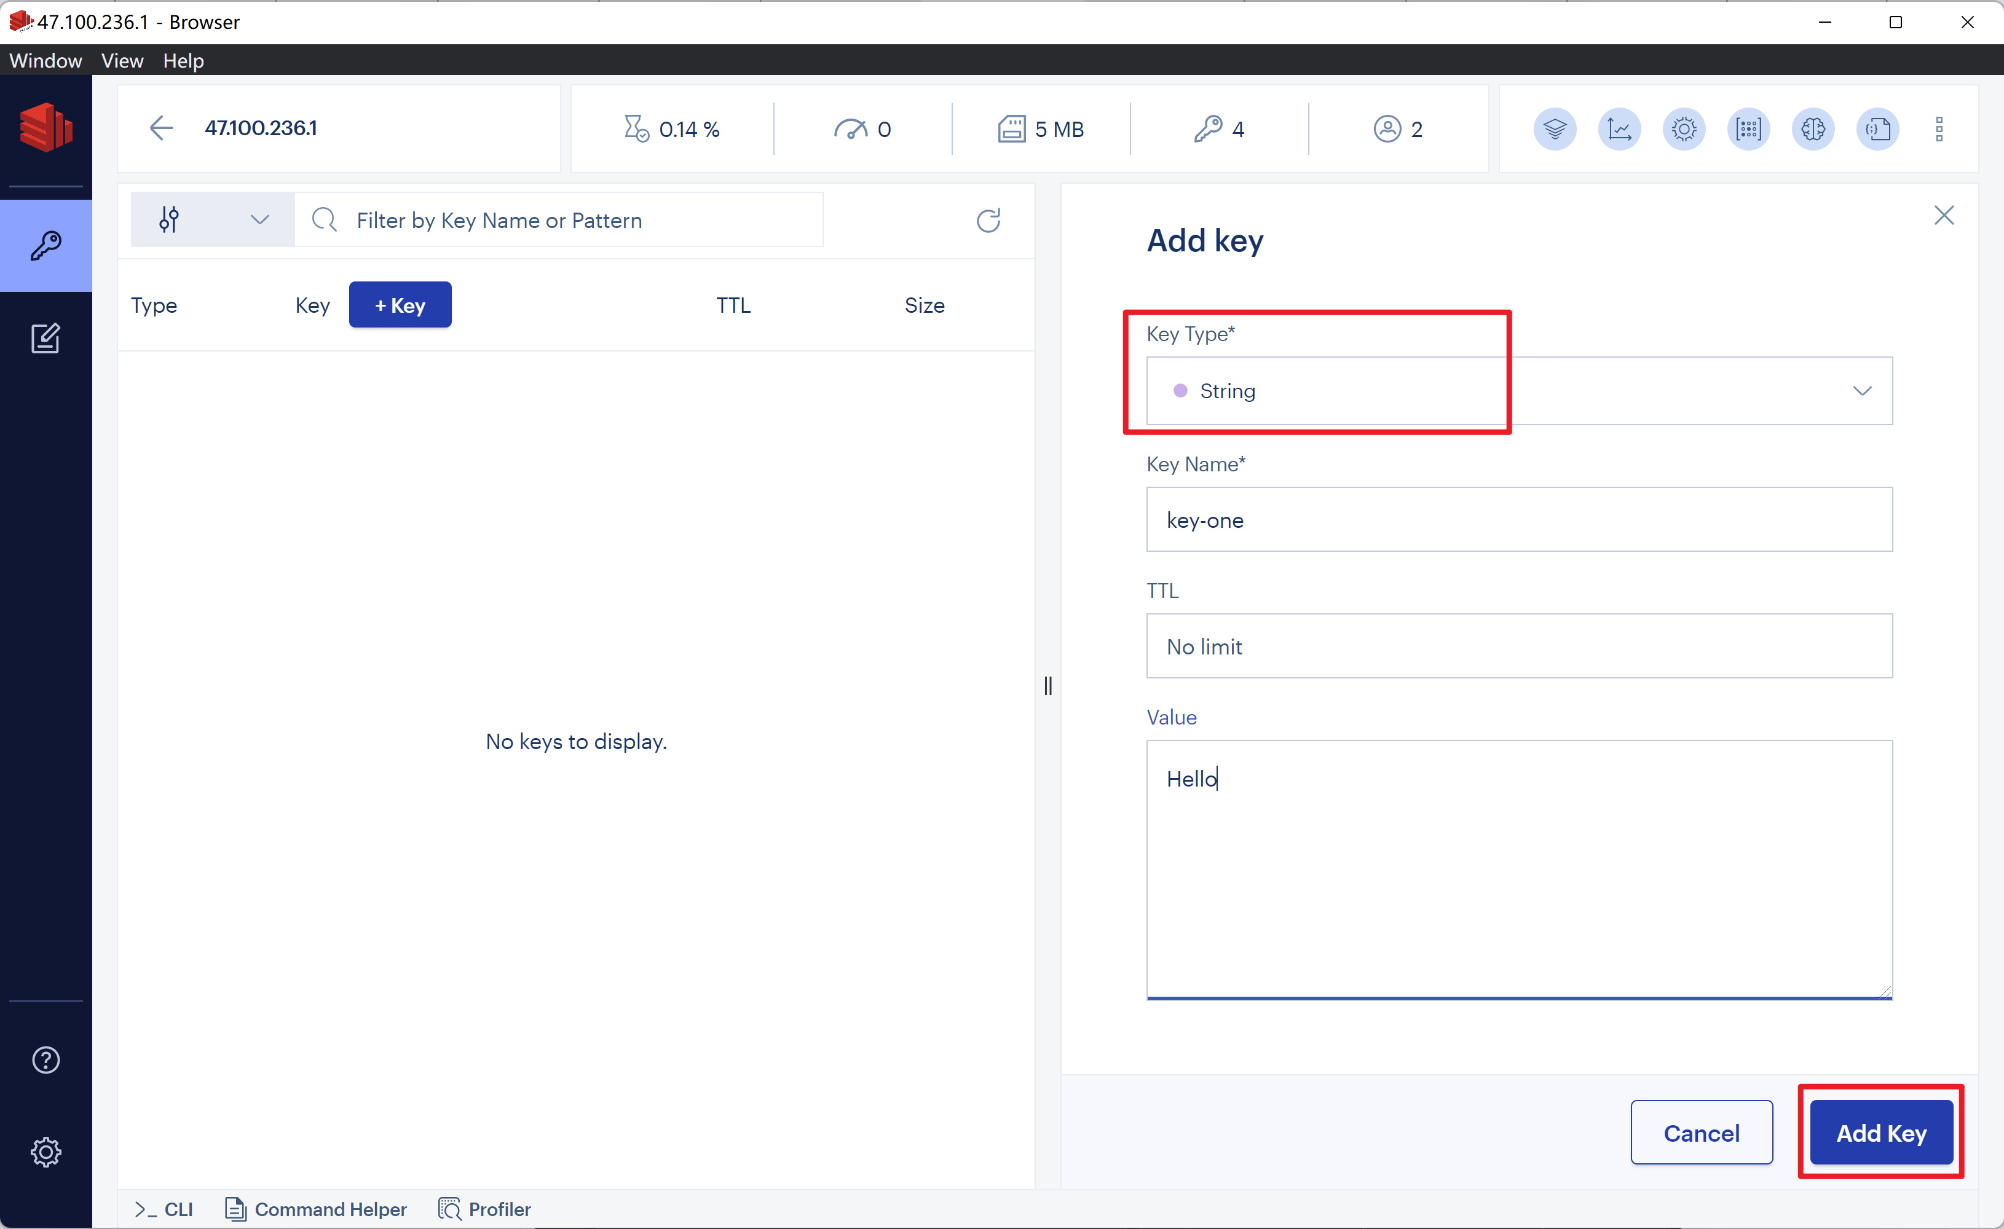This screenshot has width=2004, height=1229.
Task: Click the first layered module icon
Action: 1554,129
